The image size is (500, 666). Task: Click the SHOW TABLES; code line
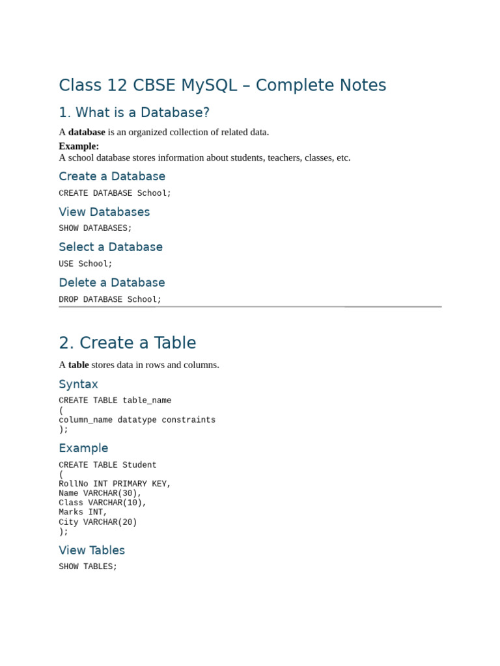[x=88, y=566]
